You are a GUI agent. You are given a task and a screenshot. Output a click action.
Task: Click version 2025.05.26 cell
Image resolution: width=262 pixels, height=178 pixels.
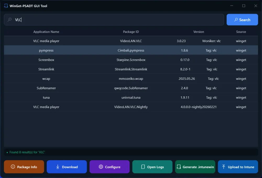tap(187, 79)
